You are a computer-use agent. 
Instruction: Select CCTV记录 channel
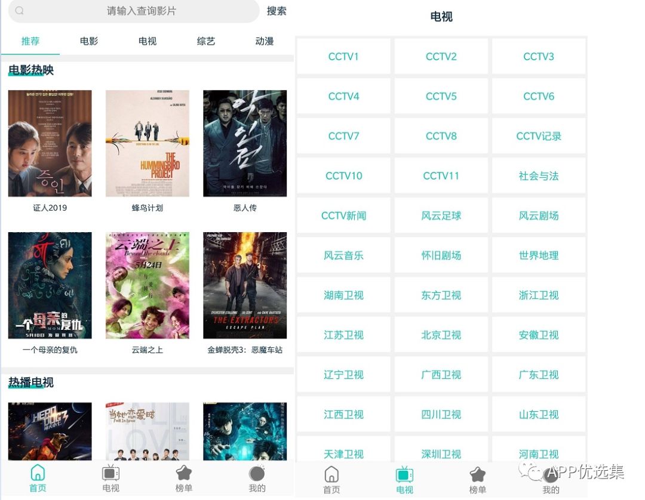539,136
